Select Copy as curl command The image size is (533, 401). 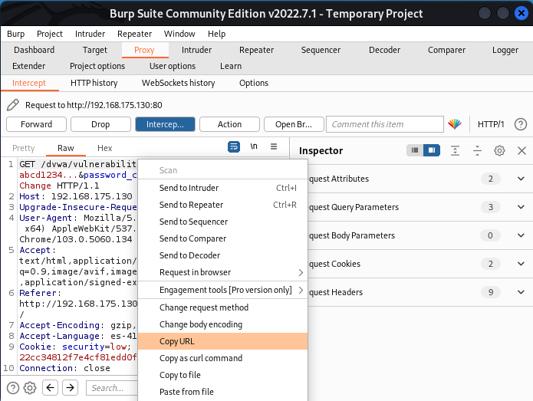[x=223, y=358]
